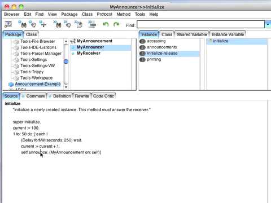Select the MyAnnouncement class
Image resolution: width=271 pixels, height=203 pixels.
point(95,41)
